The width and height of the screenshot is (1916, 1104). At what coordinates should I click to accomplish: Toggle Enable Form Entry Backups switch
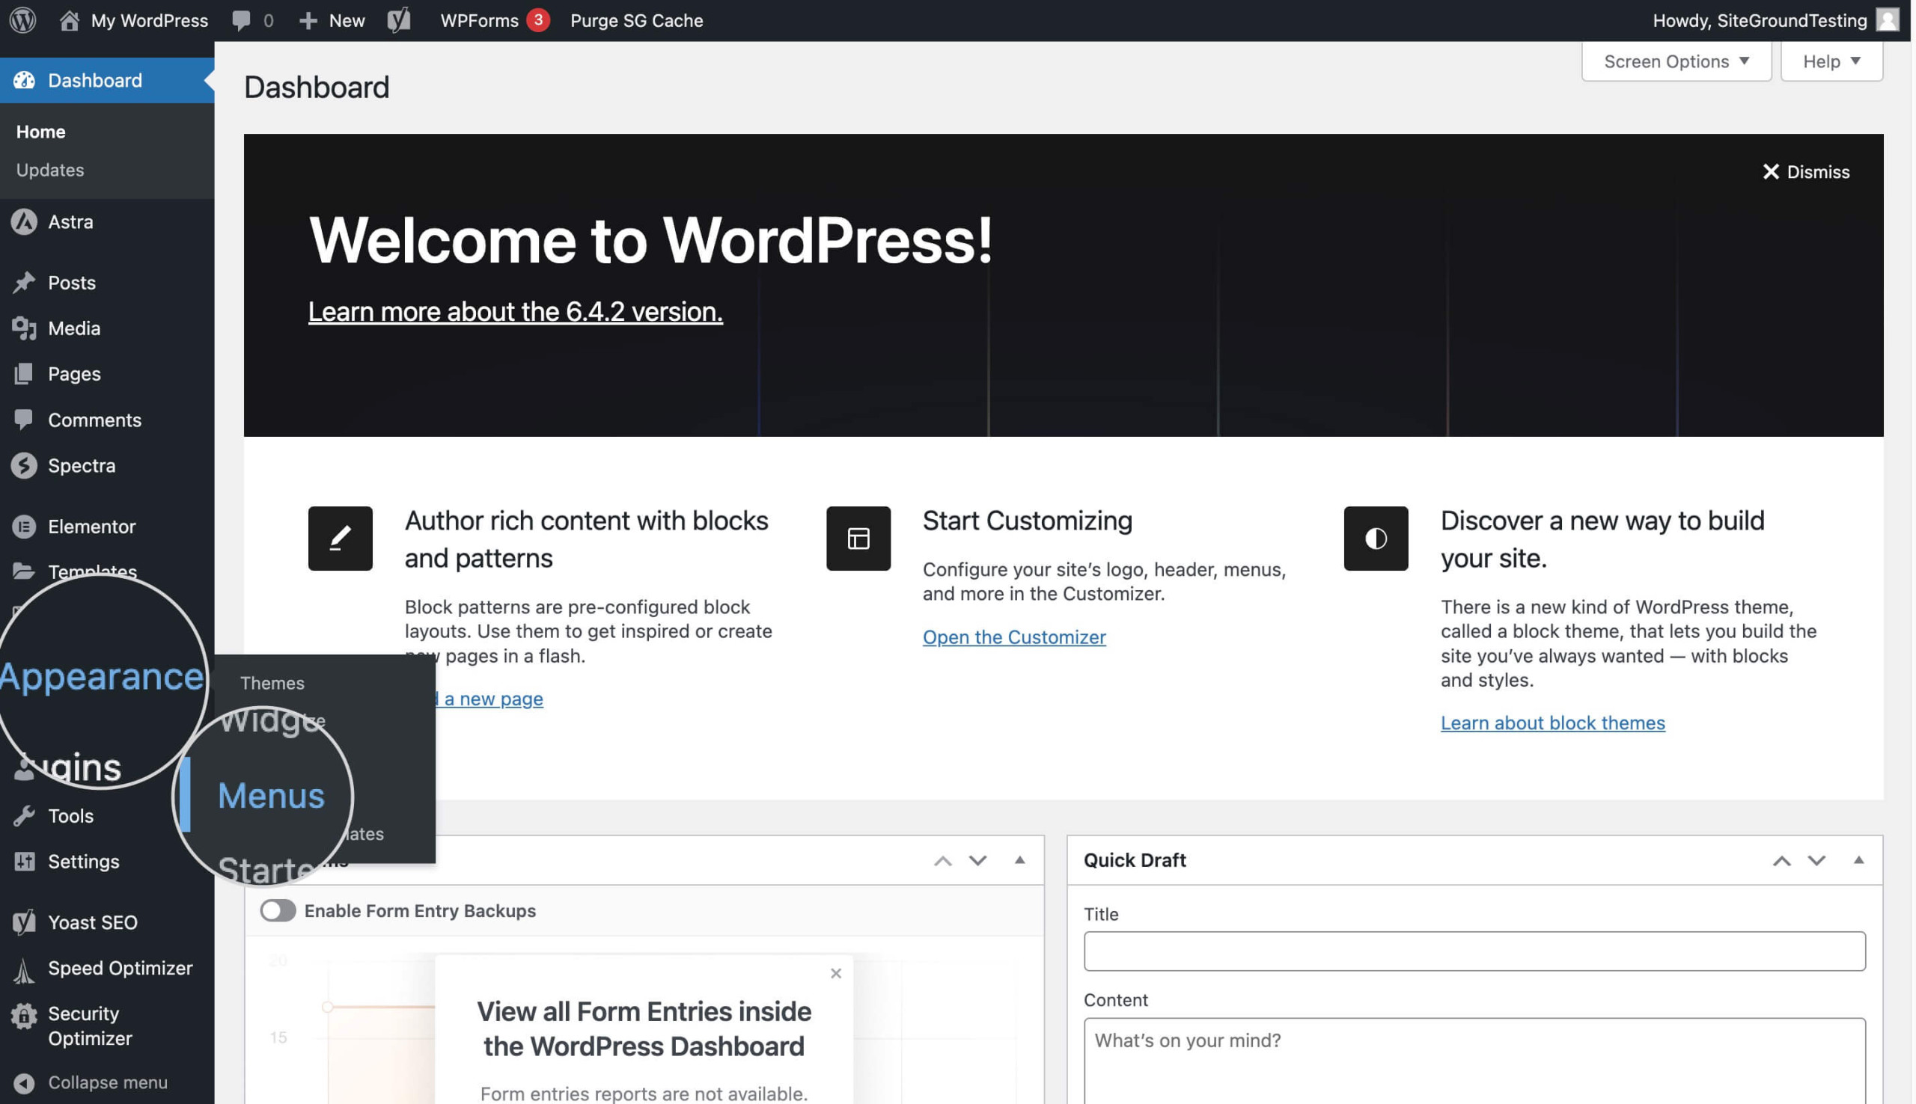278,910
